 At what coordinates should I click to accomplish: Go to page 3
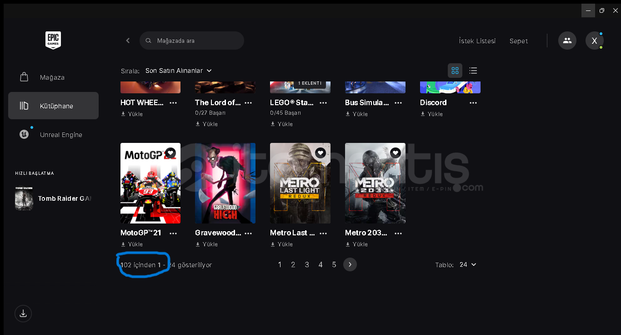click(307, 264)
